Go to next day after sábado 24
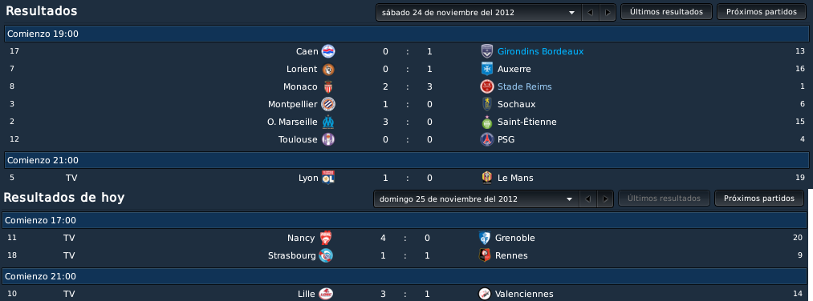 point(608,13)
